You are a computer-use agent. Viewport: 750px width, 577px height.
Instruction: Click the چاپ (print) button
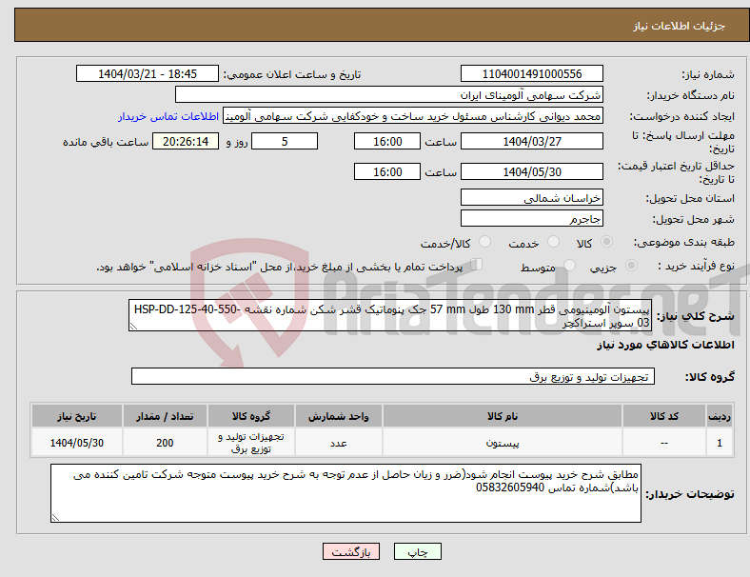coord(417,551)
